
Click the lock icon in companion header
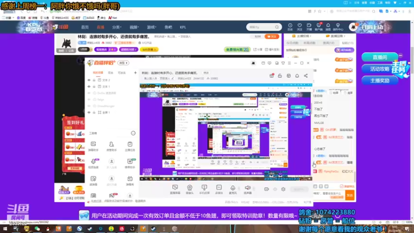click(280, 76)
